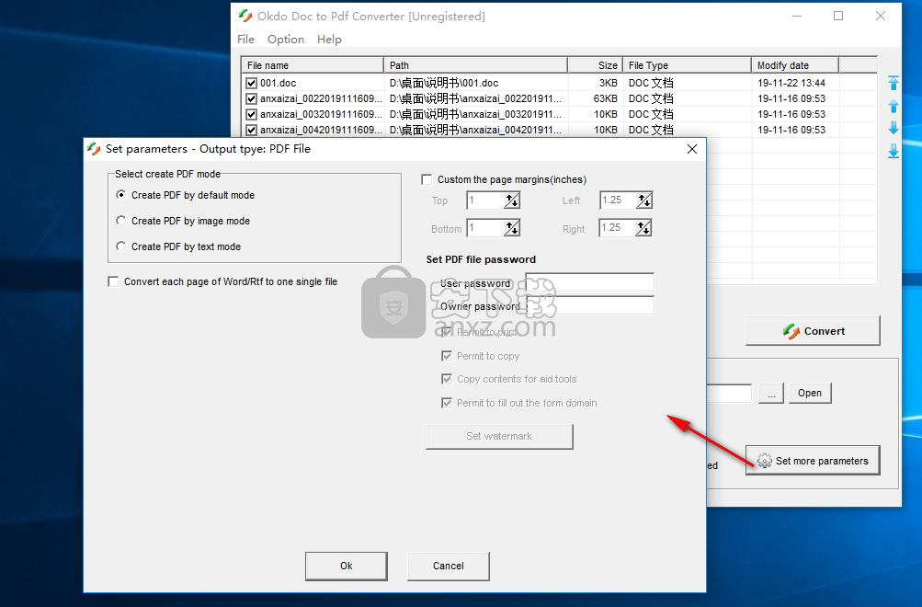Uncheck the 001.doc file checkbox

(x=252, y=83)
